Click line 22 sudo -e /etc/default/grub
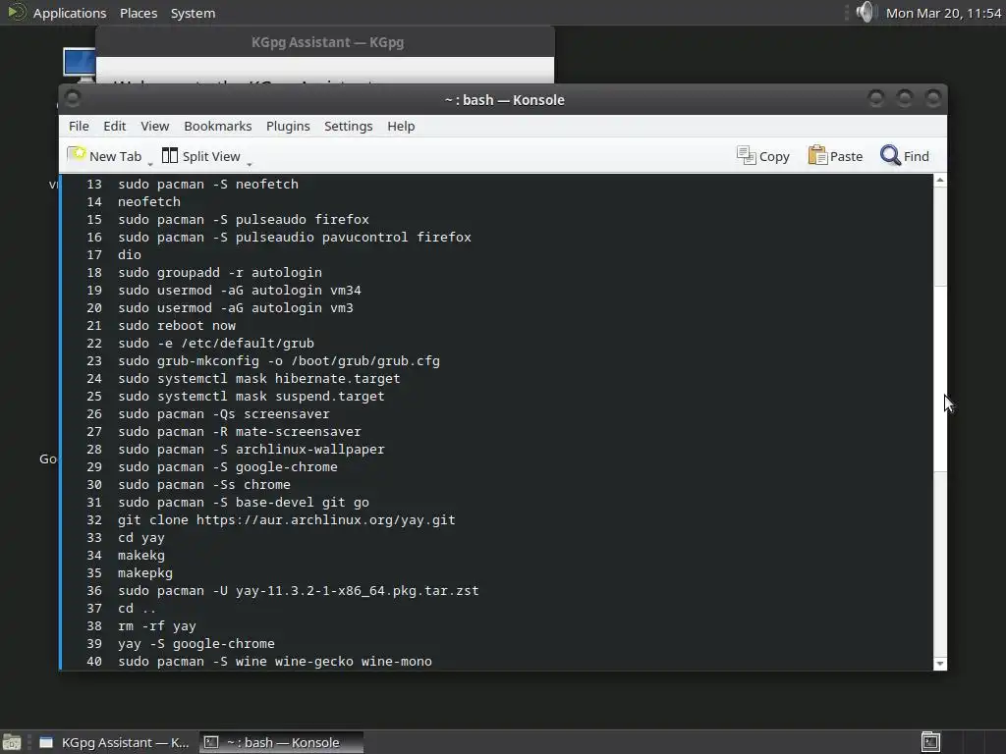The height and width of the screenshot is (754, 1006). tap(216, 343)
